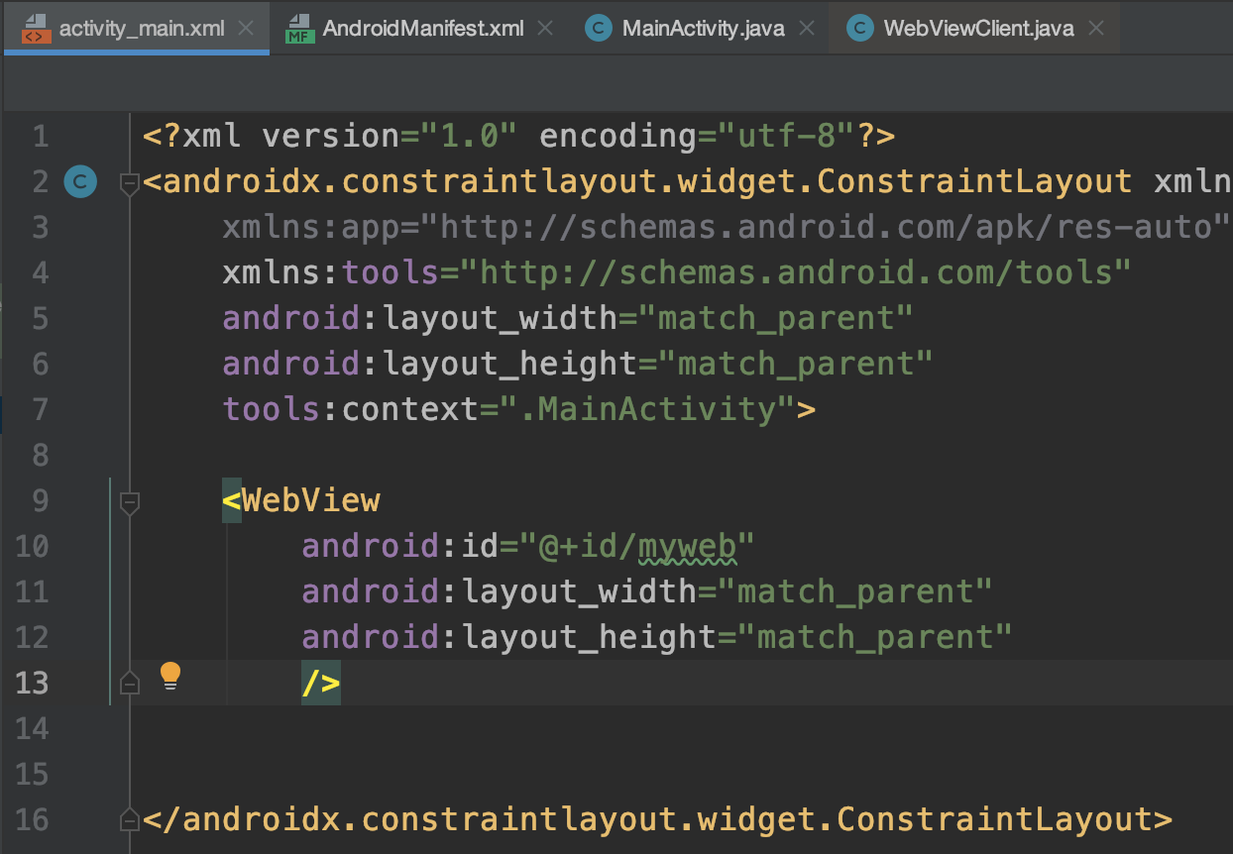Open the WebViewClient.java tab
This screenshot has width=1233, height=854.
click(976, 28)
